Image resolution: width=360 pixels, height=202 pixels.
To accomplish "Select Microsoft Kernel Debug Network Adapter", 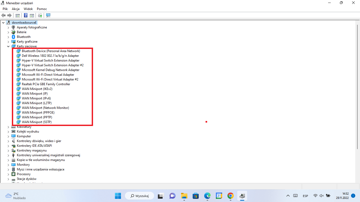I will click(x=51, y=70).
